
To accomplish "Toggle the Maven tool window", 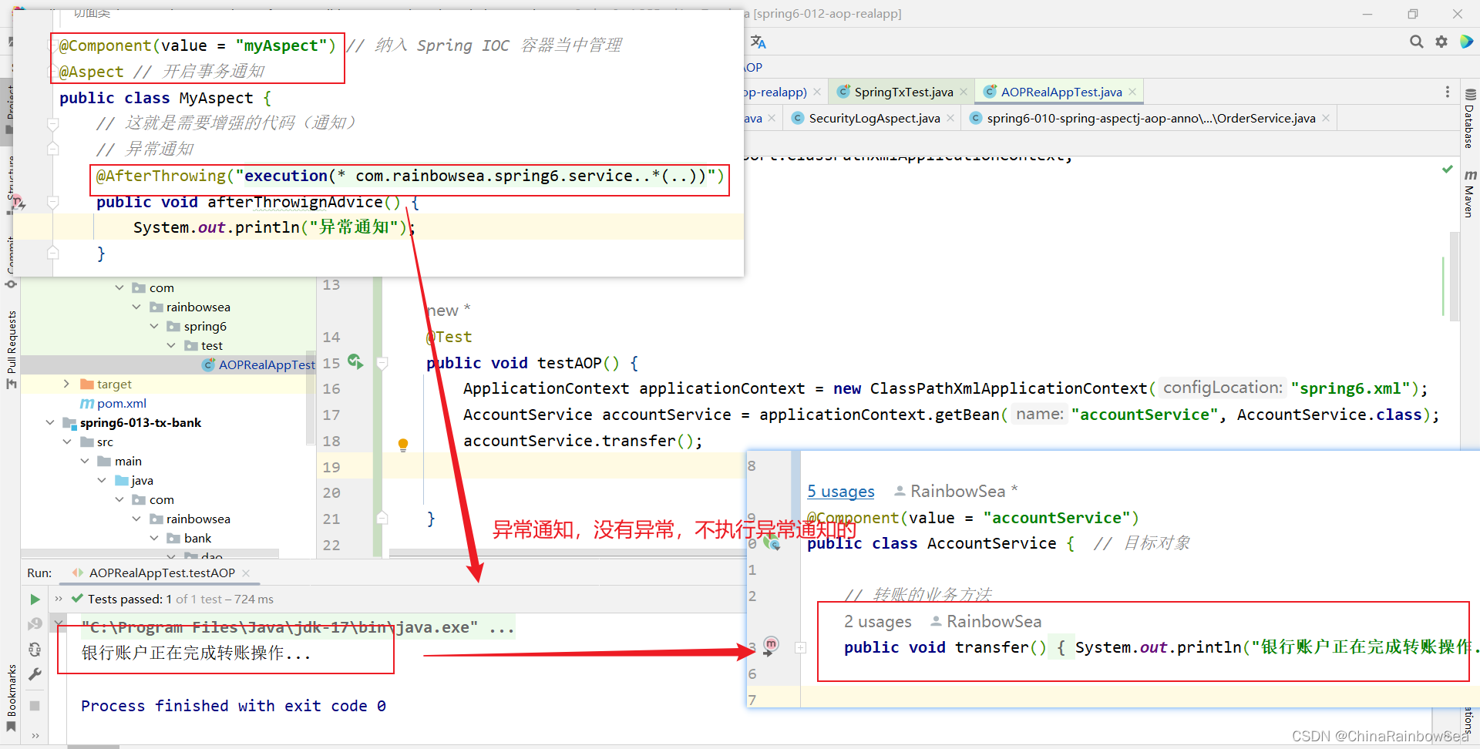I will (x=1470, y=193).
